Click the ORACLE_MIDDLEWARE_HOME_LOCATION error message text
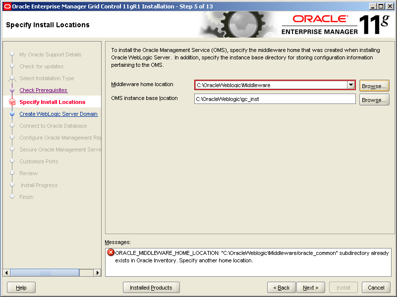397x297 pixels. pos(252,257)
